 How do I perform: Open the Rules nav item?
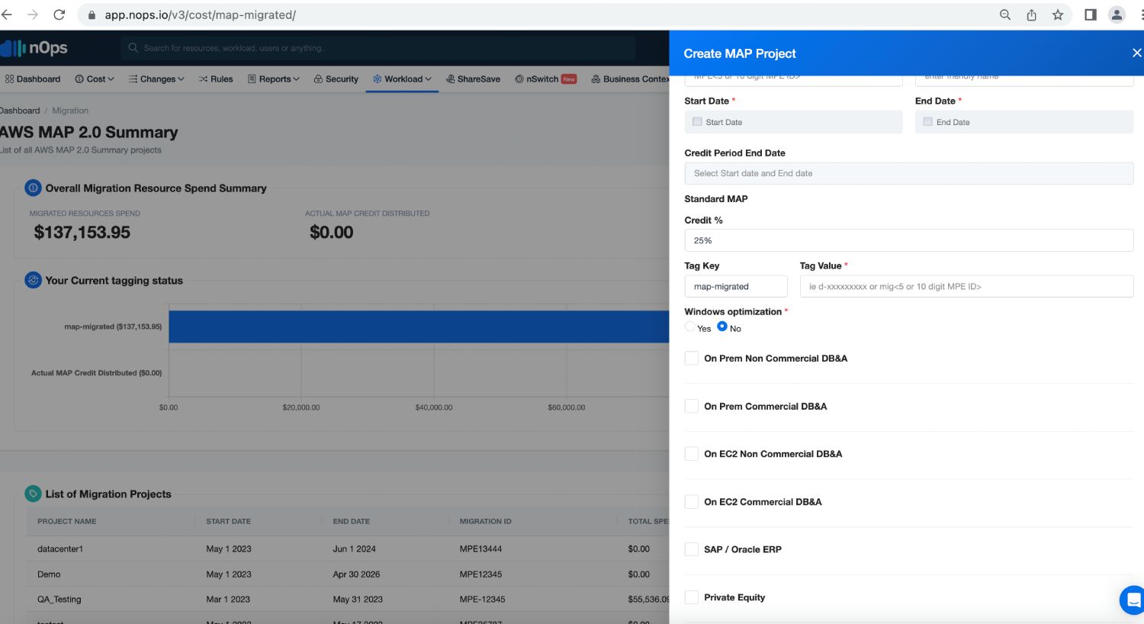coord(216,79)
